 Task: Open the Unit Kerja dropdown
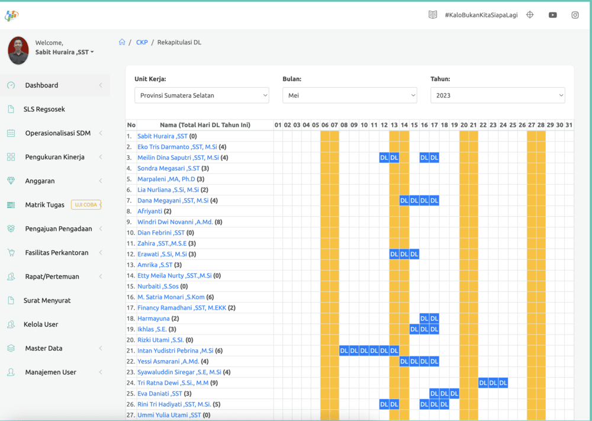pyautogui.click(x=202, y=95)
